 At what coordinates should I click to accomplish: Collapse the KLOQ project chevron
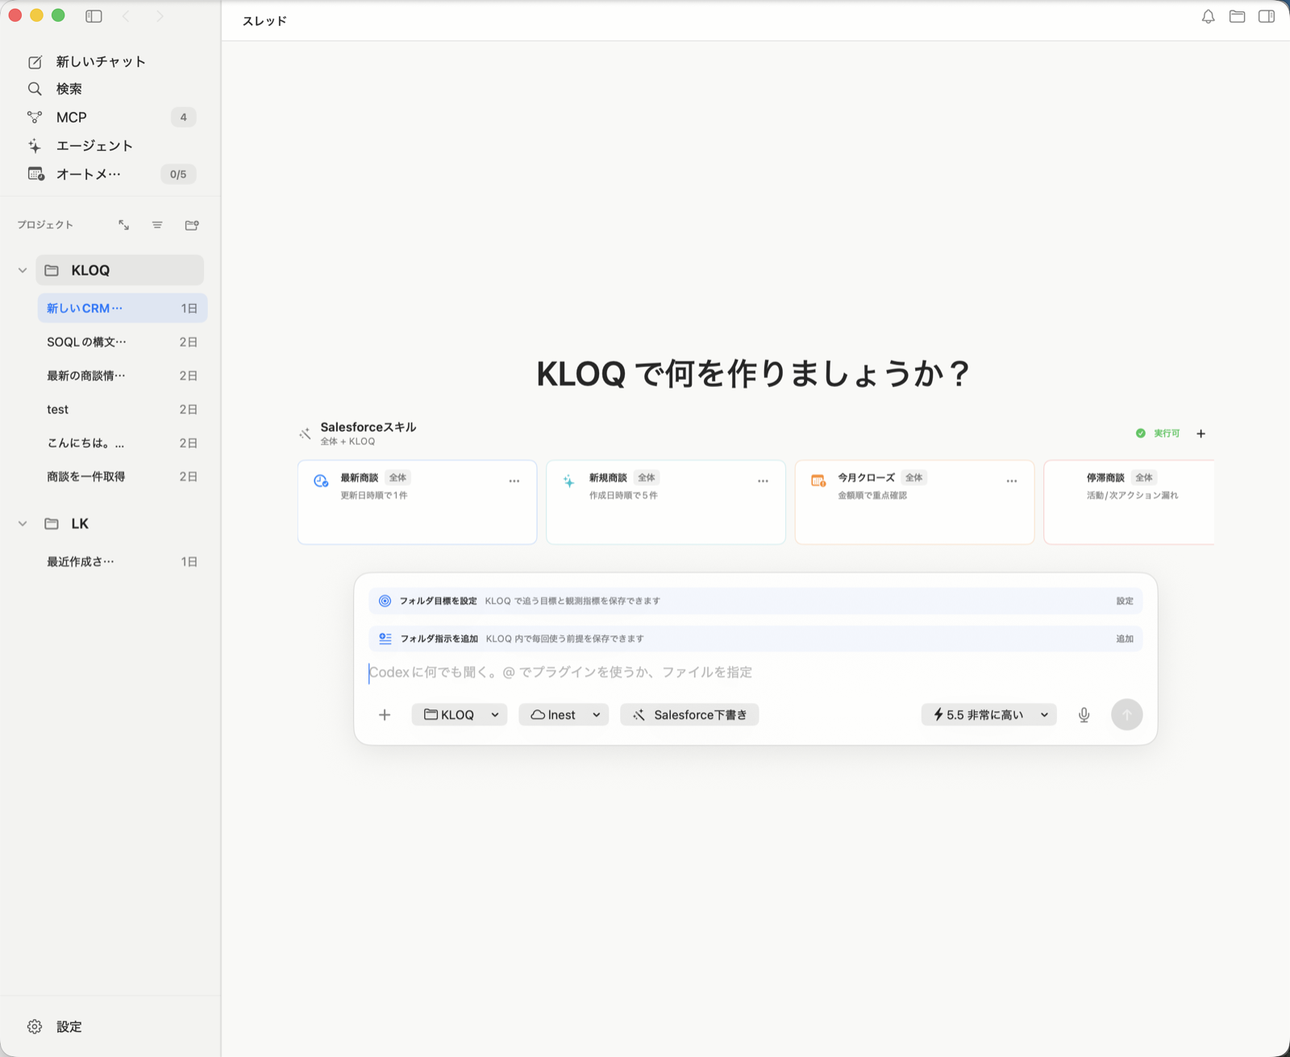click(x=23, y=270)
